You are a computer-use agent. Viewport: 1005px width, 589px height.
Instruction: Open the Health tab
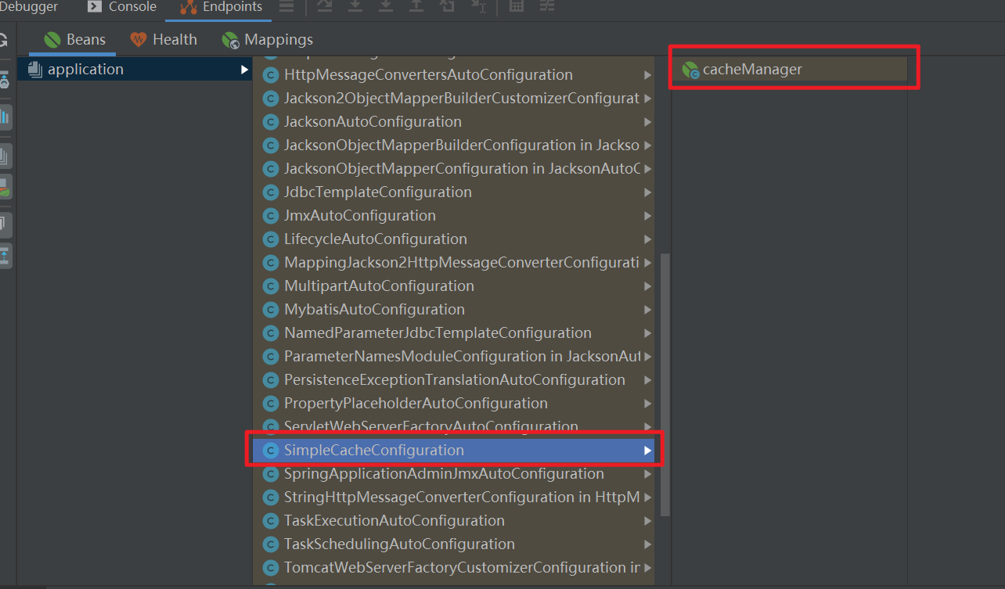click(164, 39)
